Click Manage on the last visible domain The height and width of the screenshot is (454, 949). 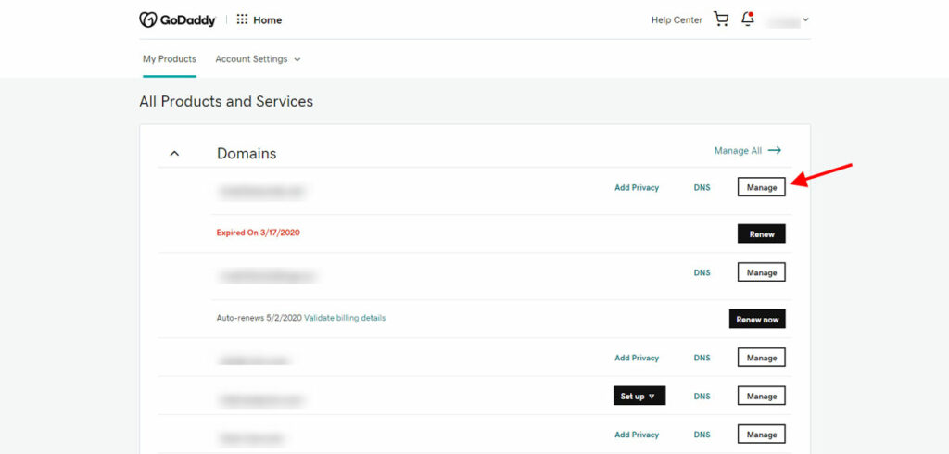[x=762, y=434]
